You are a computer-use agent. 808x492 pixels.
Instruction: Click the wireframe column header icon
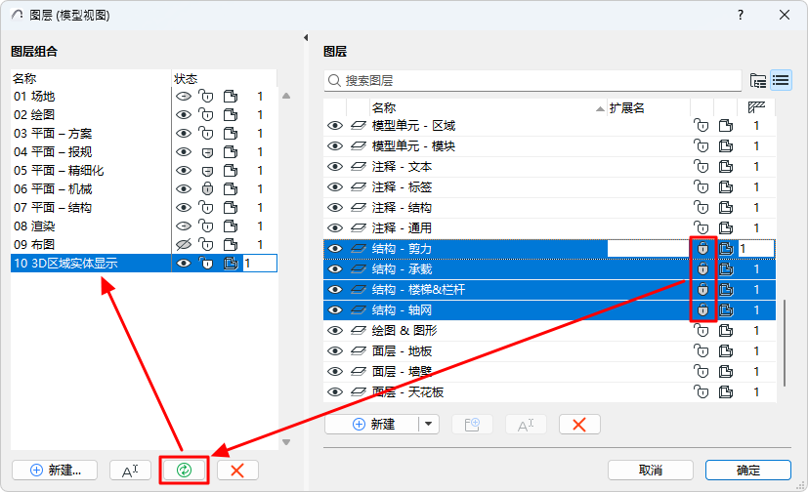click(x=726, y=108)
